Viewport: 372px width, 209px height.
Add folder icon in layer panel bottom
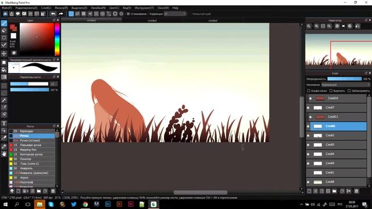point(334,191)
